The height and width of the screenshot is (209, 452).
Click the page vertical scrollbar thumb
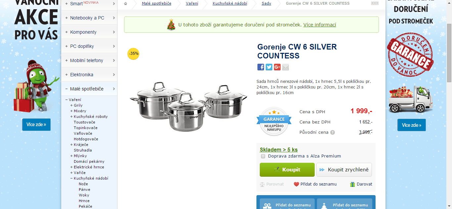point(449,53)
